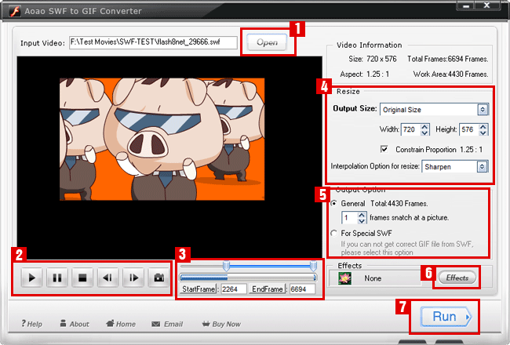
Task: Click the Buy Now link
Action: 221,324
